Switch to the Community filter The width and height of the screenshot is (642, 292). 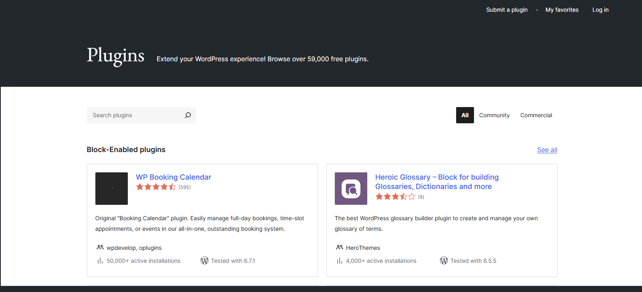tap(494, 115)
